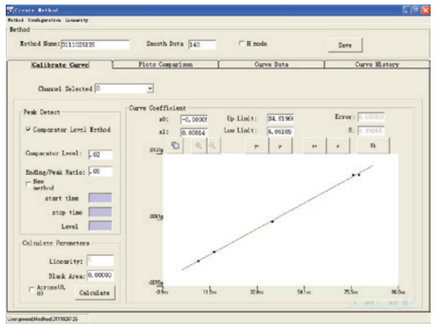437x327 pixels.
Task: Click the rightmost R icon on the chart toolbar
Action: 373,146
